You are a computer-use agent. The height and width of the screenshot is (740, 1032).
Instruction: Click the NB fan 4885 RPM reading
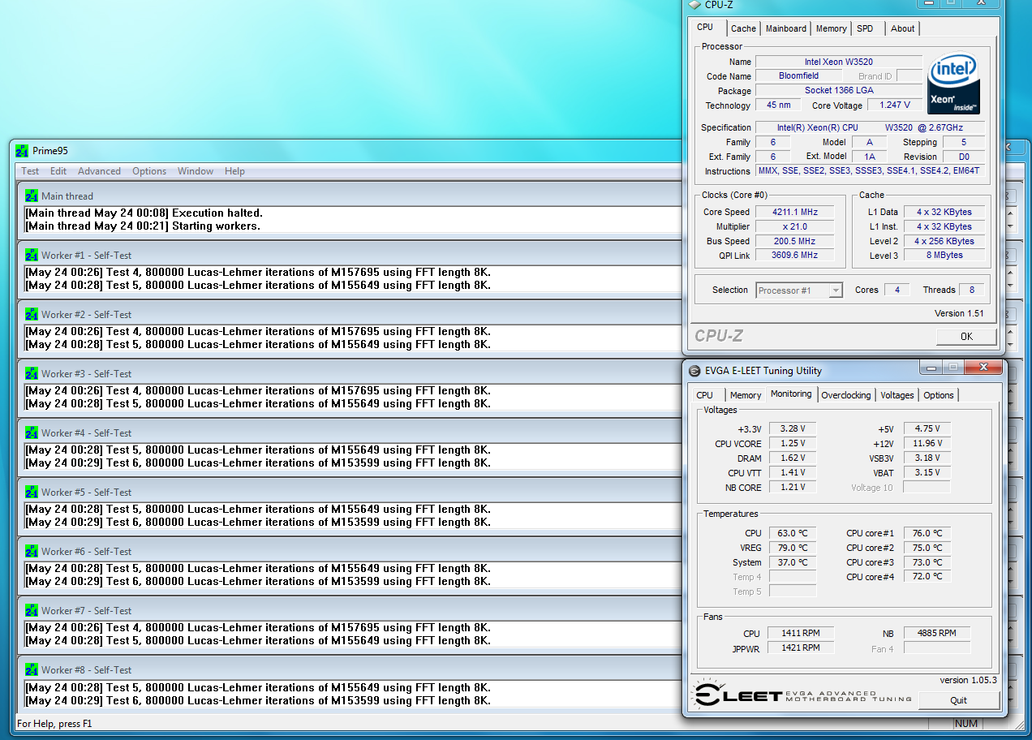click(936, 633)
